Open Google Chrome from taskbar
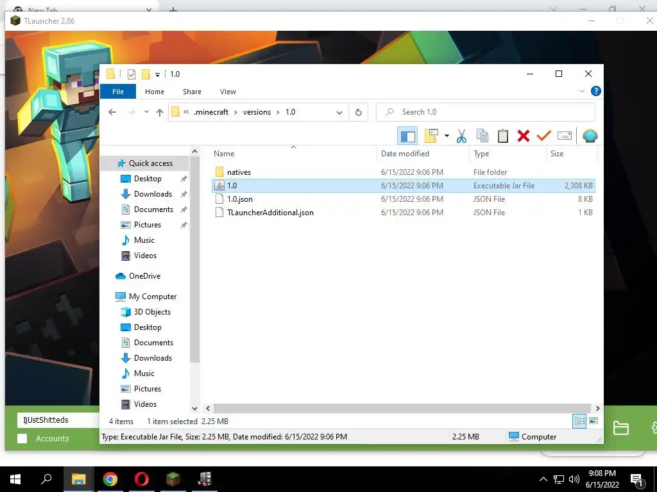The image size is (657, 492). pos(110,479)
